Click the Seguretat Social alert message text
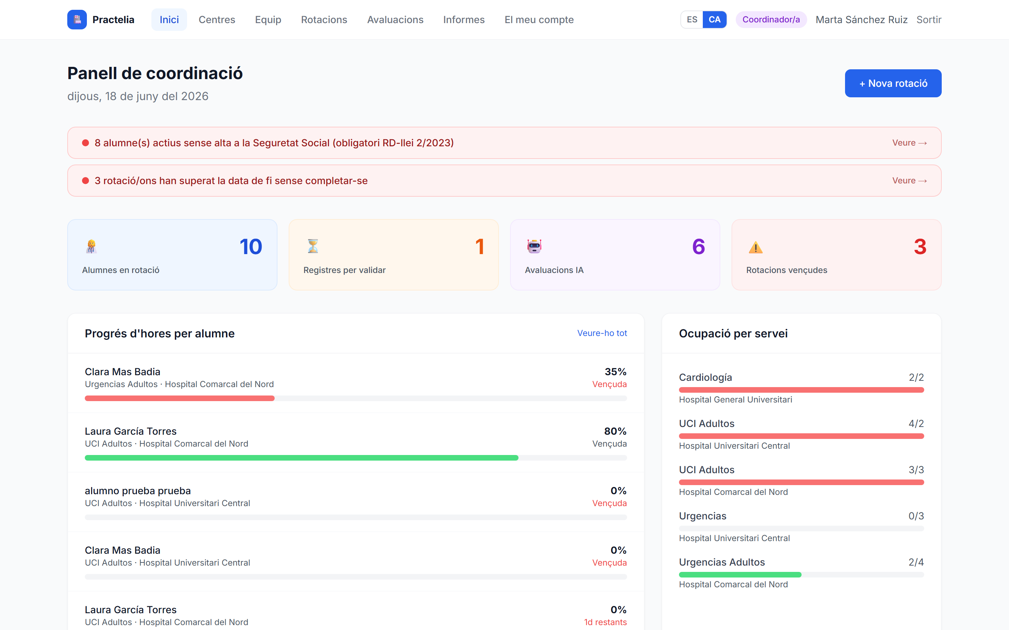This screenshot has height=630, width=1009. [x=274, y=143]
